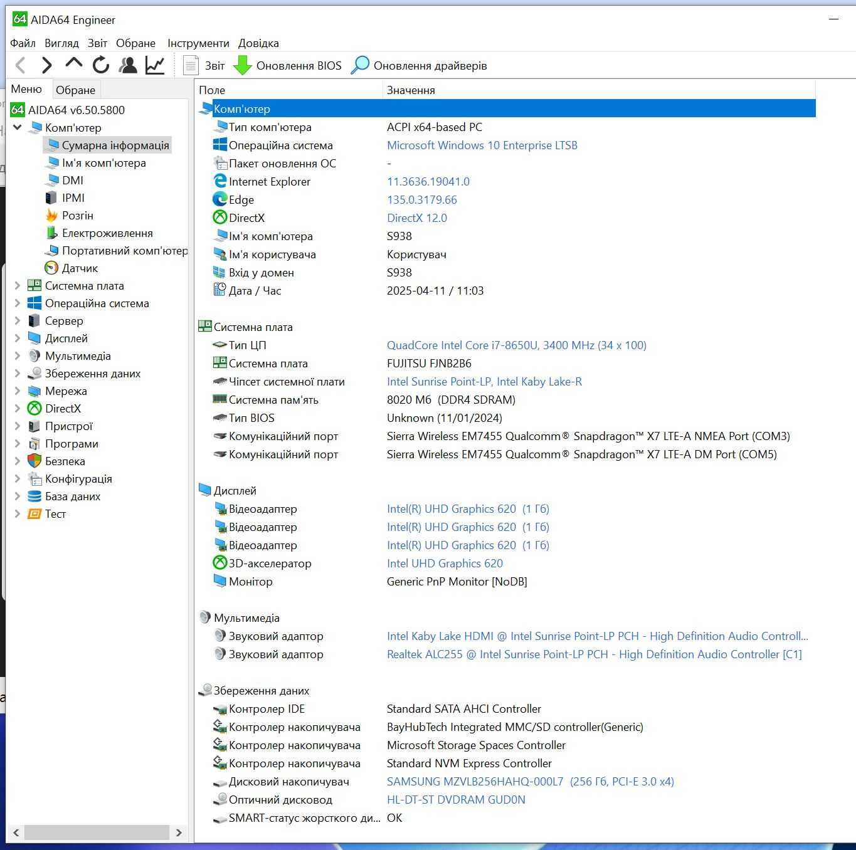856x850 pixels.
Task: Open the Обране menu in the menu bar
Action: pyautogui.click(x=135, y=43)
